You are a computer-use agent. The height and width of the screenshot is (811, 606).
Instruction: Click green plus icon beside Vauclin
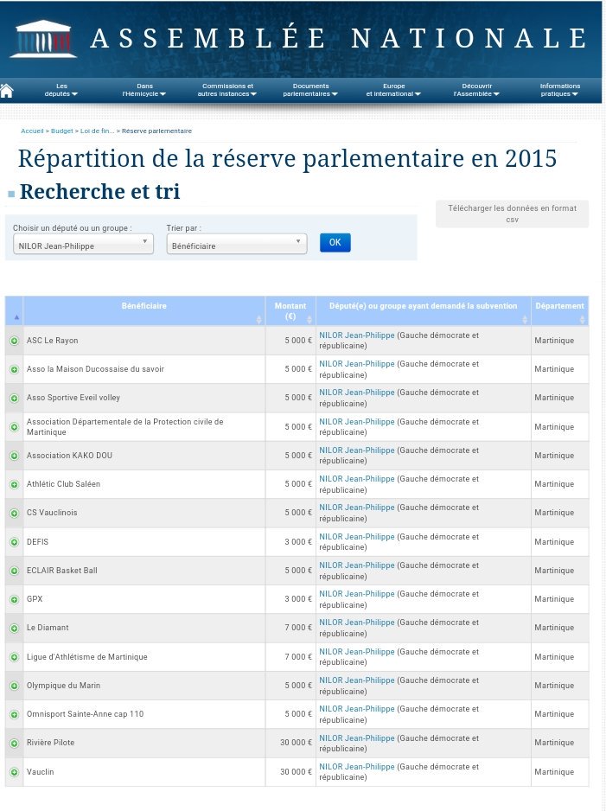click(x=15, y=772)
